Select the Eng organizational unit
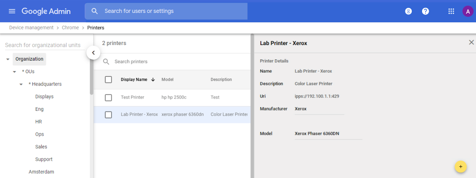 [x=39, y=109]
